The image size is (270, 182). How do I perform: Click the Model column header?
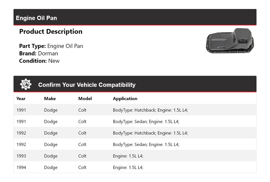coord(85,98)
